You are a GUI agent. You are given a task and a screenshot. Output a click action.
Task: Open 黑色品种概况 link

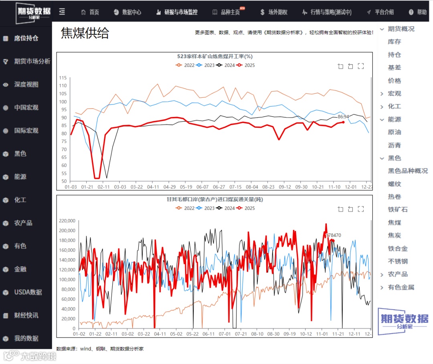coord(408,171)
